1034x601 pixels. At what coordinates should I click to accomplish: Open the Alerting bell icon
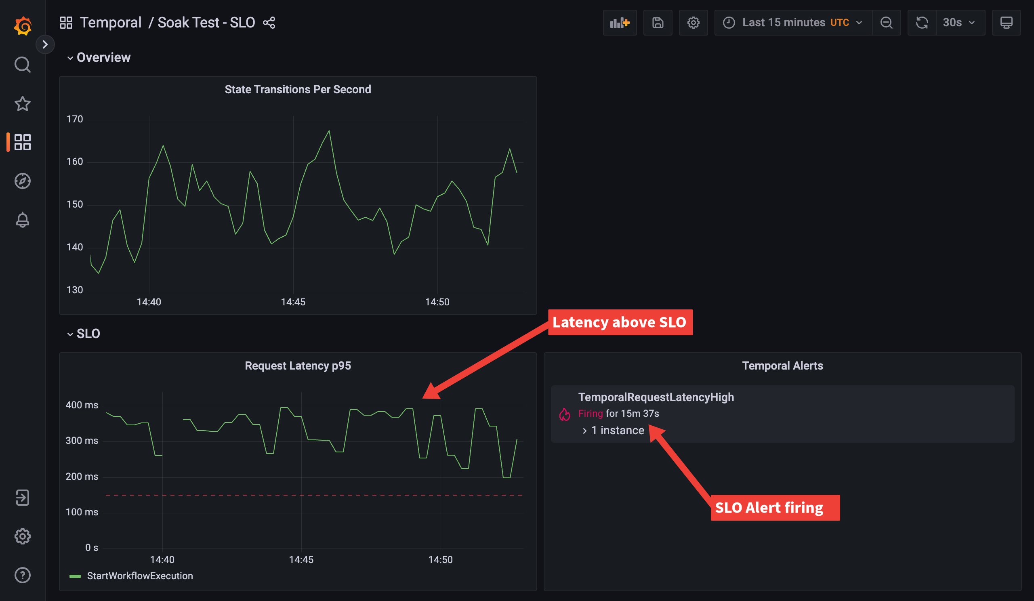point(23,220)
